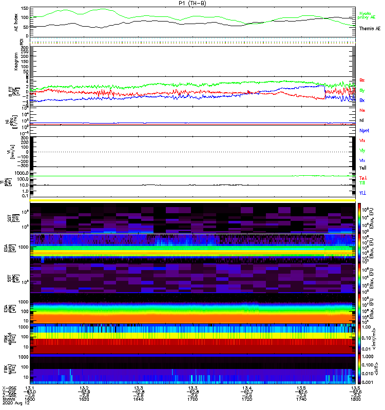This screenshot has width=385, height=410.
Task: Click the blue "Npot" legend label
Action: 364,131
